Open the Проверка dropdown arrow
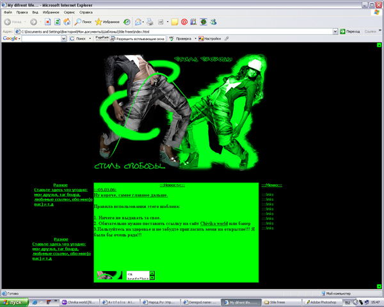 point(195,38)
